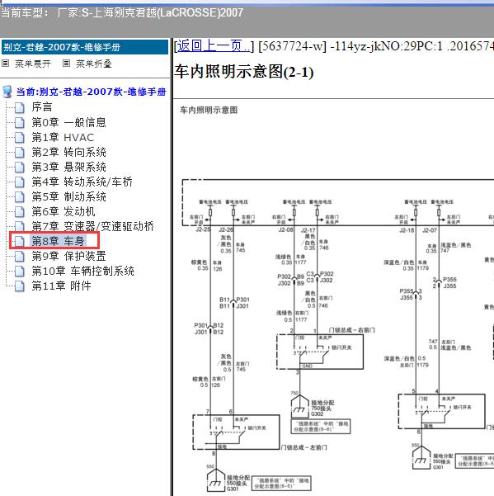
Task: Click the page icon beside 第5章 制动系统
Action: tap(20, 196)
